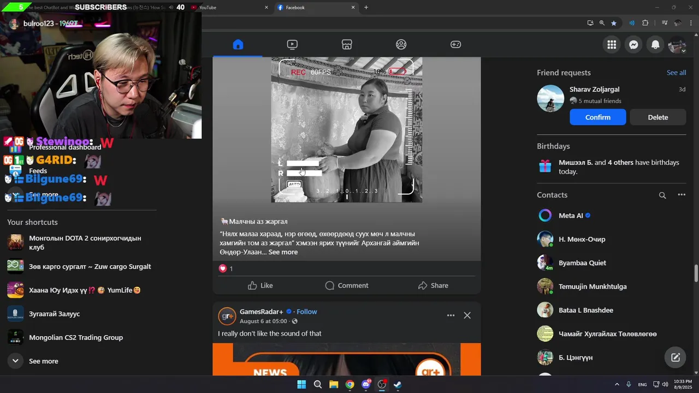View the heart reaction count on the post
Image resolution: width=699 pixels, height=393 pixels.
(x=226, y=269)
